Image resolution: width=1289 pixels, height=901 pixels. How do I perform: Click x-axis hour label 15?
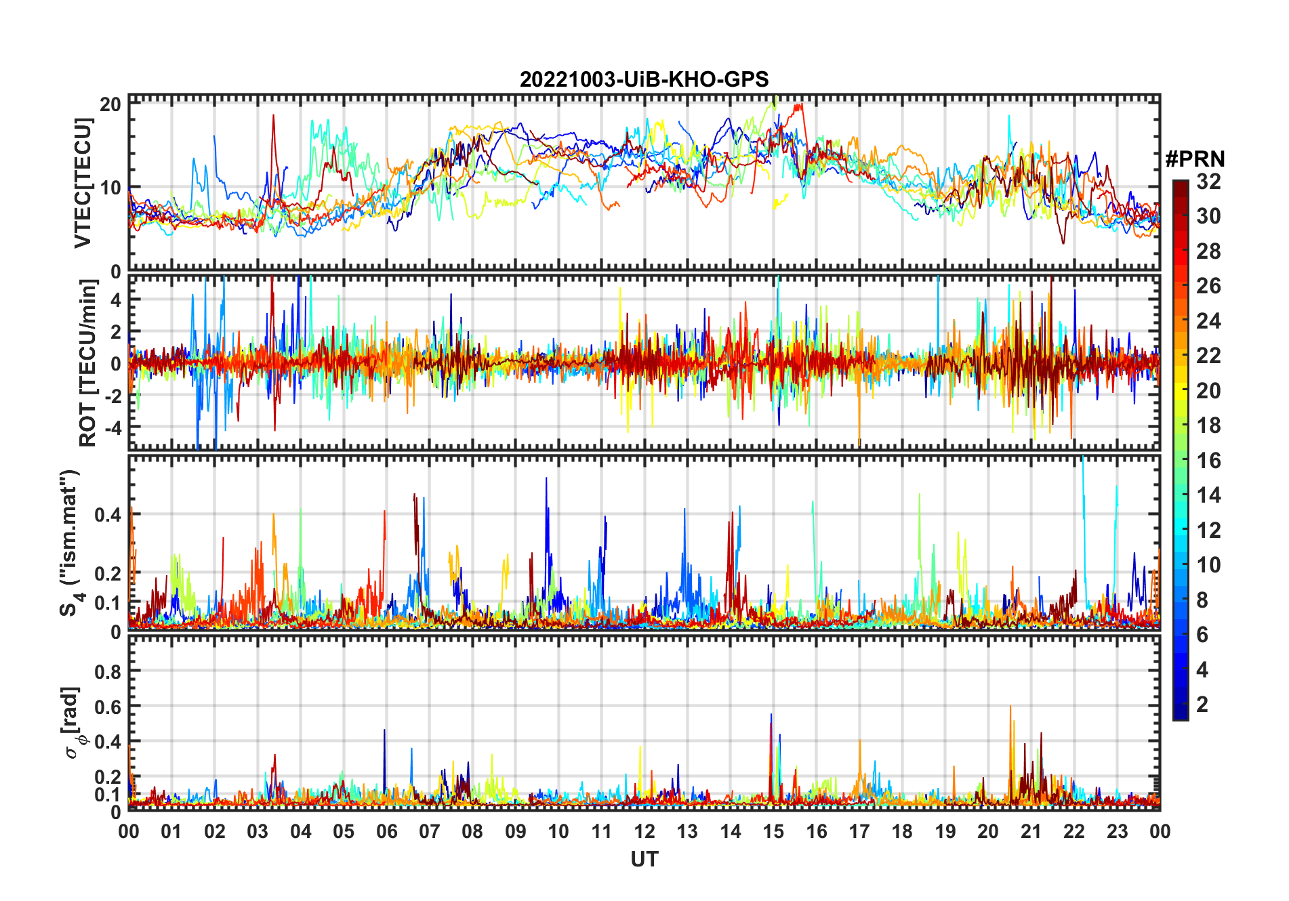click(773, 831)
